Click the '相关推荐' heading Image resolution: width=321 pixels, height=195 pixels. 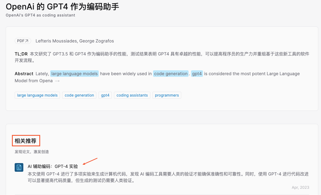26,141
